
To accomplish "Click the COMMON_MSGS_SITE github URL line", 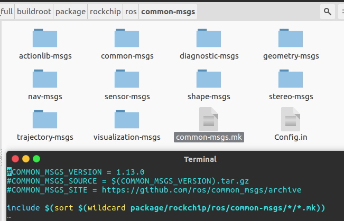I will 154,190.
